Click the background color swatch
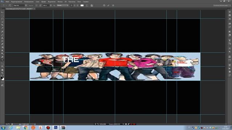232x130 pixels. tap(3, 79)
